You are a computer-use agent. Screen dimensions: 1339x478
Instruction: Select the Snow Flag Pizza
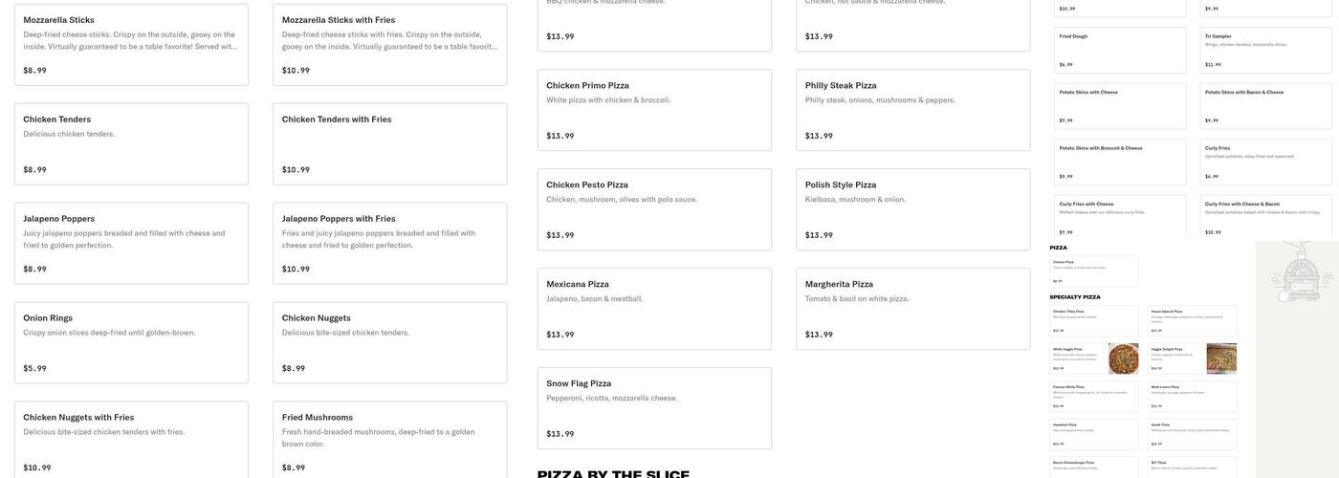point(654,408)
